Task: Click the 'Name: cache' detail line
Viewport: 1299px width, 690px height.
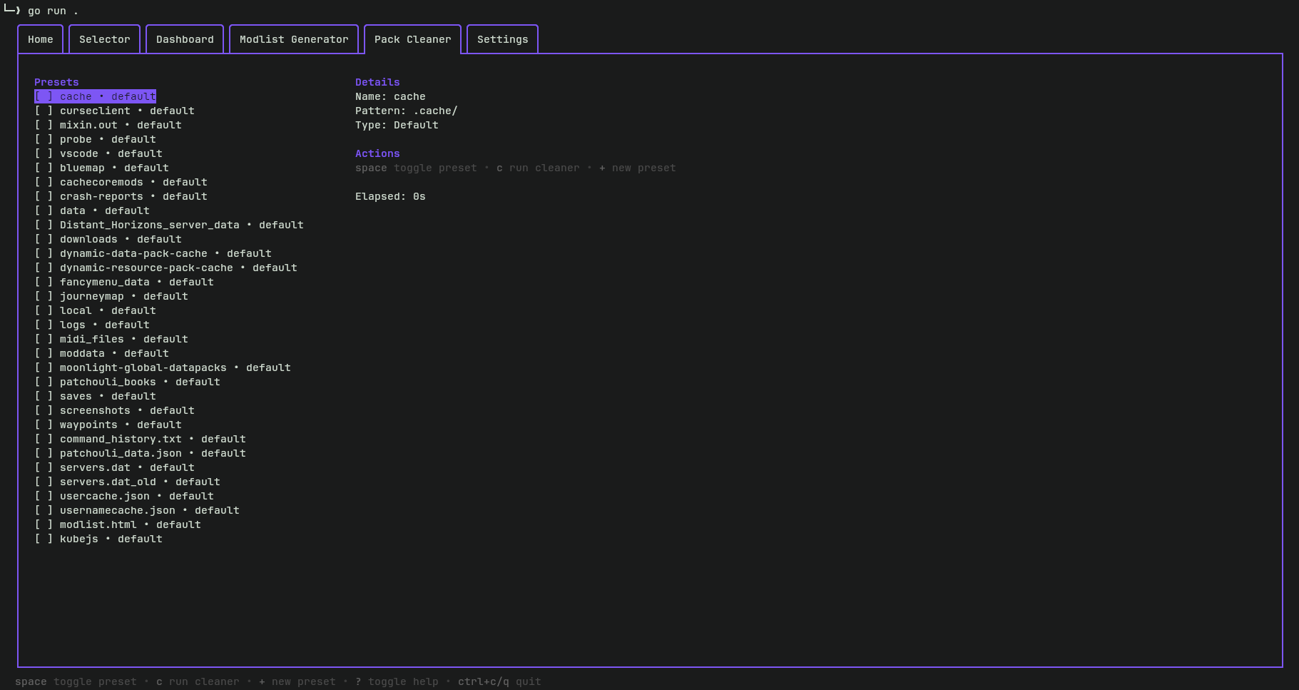Action: click(390, 96)
